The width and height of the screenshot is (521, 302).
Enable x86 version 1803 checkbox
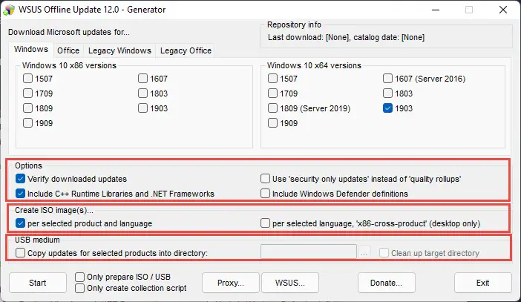(142, 93)
